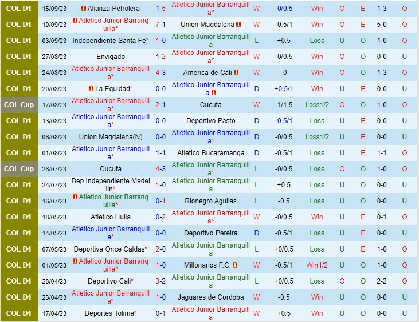Click the L result letter in the Rionegro Aguilas row
The image size is (419, 322).
click(x=257, y=201)
